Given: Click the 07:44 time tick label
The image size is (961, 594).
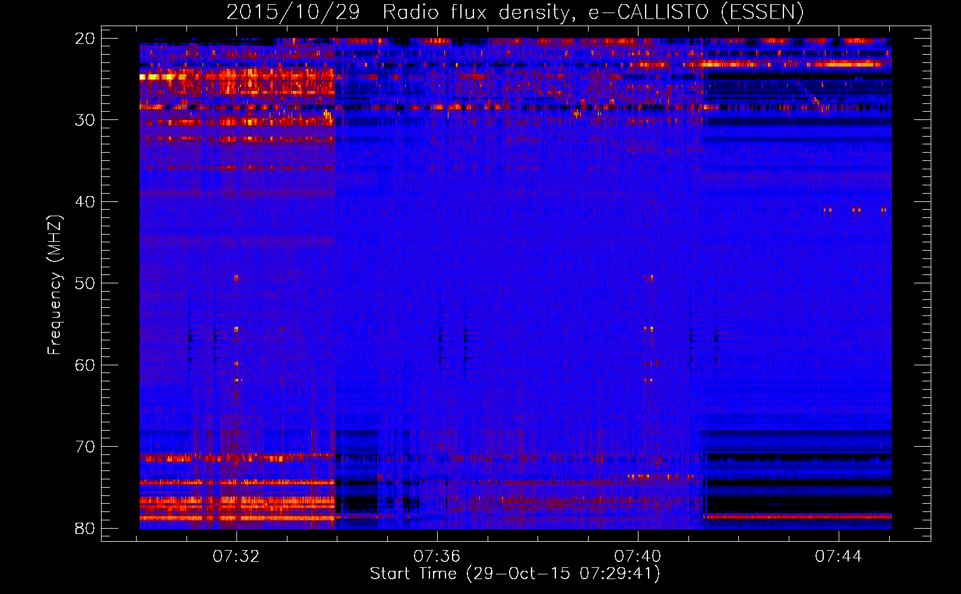Looking at the screenshot, I should [838, 557].
